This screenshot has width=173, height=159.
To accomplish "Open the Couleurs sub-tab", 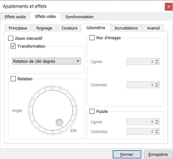I will point(70,28).
